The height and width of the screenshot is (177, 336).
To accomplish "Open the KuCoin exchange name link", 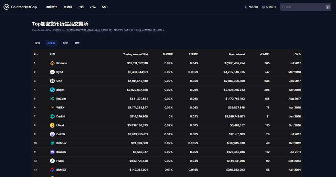I will click(61, 99).
